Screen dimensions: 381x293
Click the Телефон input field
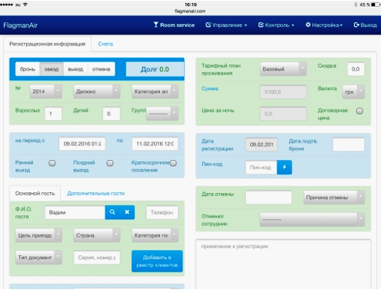pos(162,212)
